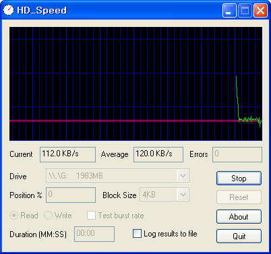271x254 pixels.
Task: Click the Position % input field
Action: coord(71,195)
